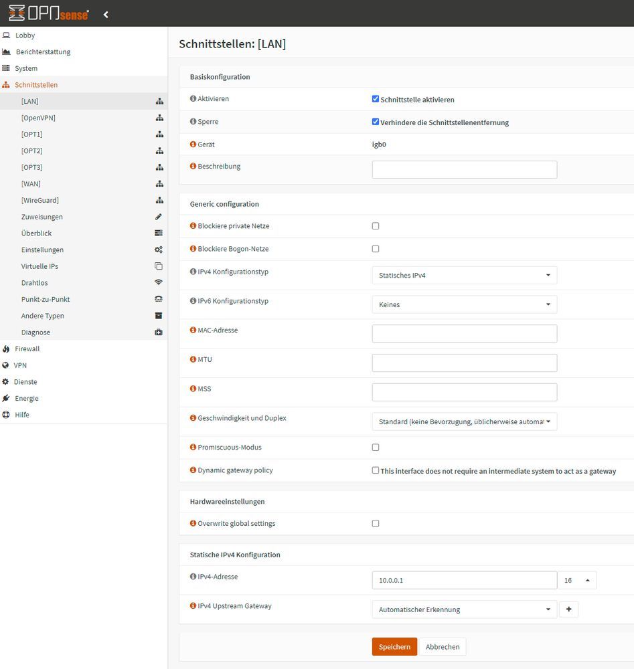Click the network icon next to [WAN]
634x669 pixels.
159,183
